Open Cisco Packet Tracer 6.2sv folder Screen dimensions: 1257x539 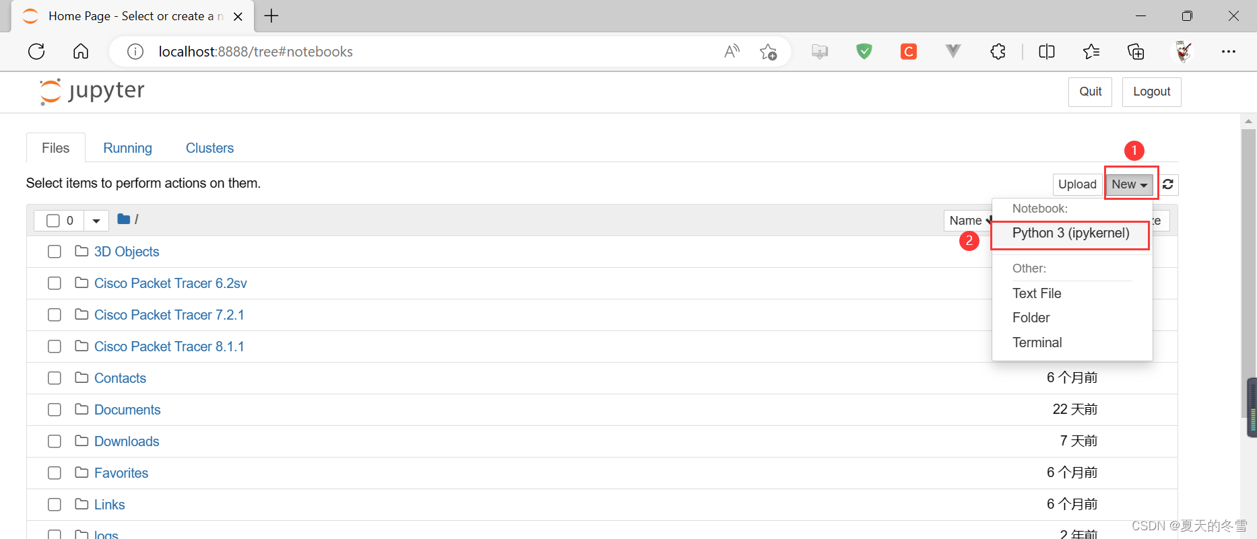coord(170,283)
